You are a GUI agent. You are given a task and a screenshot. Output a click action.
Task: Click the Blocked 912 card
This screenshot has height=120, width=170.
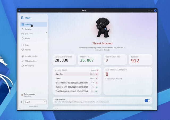pos(141,60)
